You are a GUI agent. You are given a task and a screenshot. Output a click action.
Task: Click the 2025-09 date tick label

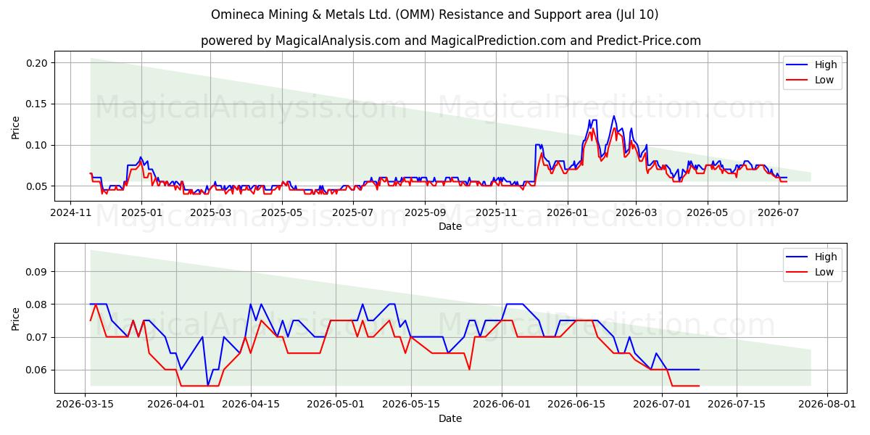(x=425, y=212)
